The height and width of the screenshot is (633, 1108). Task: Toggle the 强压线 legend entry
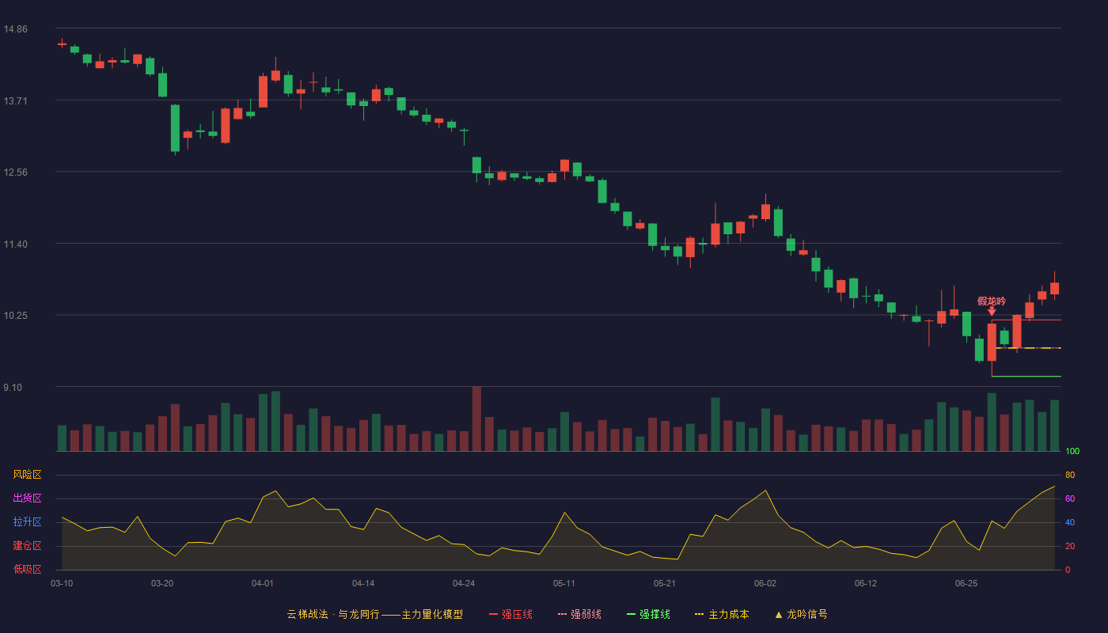point(510,614)
